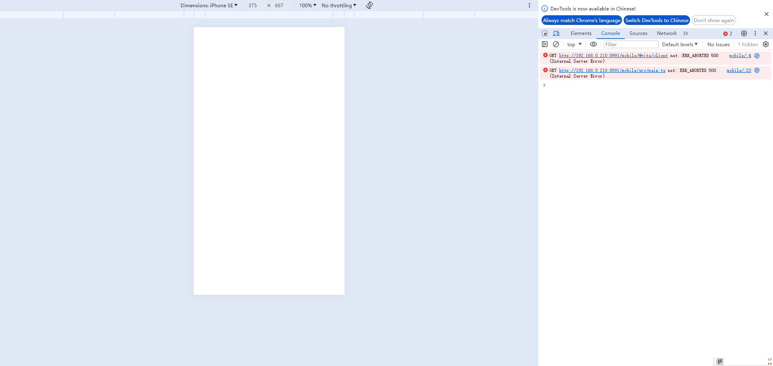Click network icon beside mobile/:4
The image size is (773, 366).
(757, 56)
